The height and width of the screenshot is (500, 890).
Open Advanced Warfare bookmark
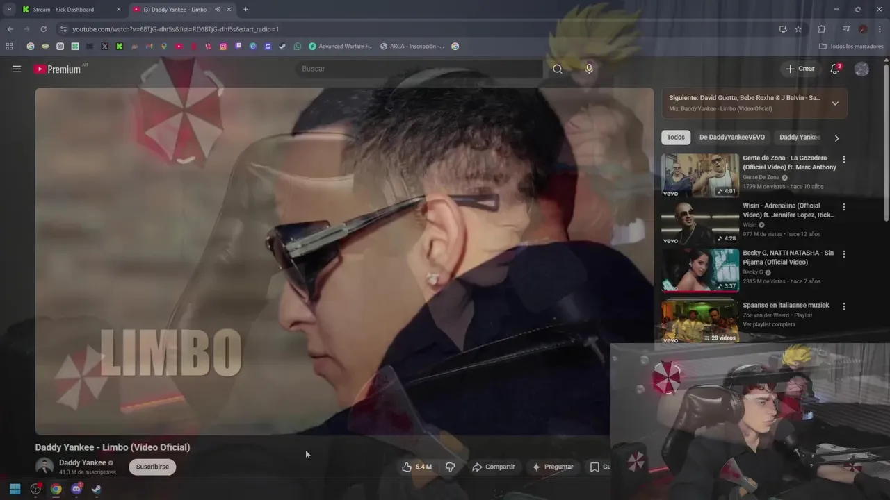(340, 47)
